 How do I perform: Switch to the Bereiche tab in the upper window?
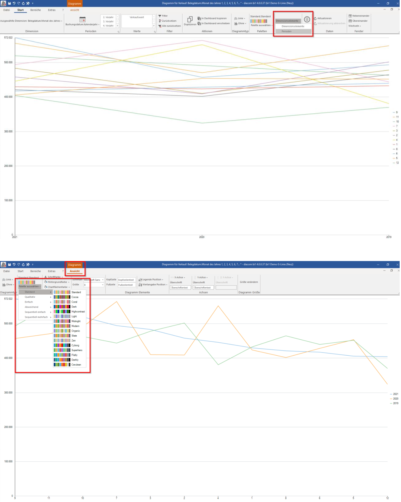pos(35,10)
